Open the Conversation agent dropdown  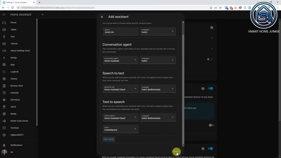tap(121, 60)
